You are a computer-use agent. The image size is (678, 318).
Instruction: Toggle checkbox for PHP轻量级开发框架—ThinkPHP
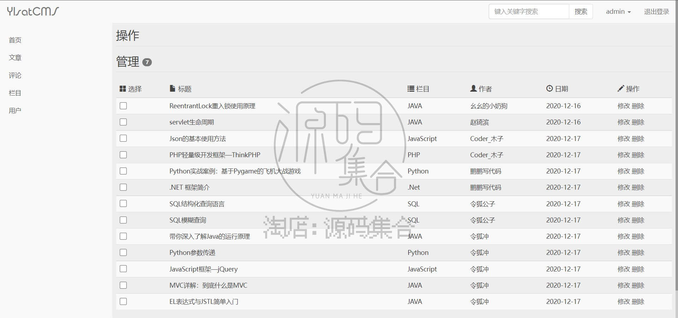[123, 155]
